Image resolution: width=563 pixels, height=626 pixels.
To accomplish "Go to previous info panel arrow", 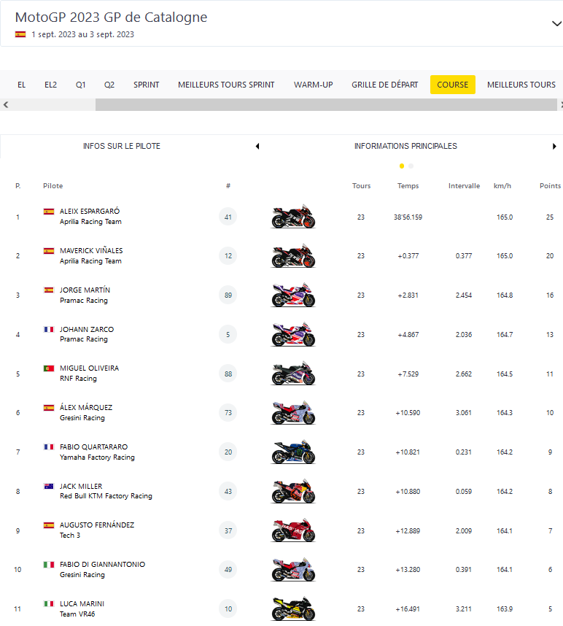I will (x=257, y=147).
